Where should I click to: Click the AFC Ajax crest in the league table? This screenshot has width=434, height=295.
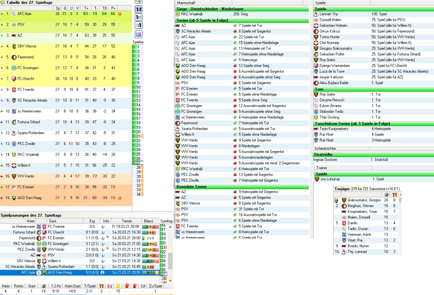[14, 14]
